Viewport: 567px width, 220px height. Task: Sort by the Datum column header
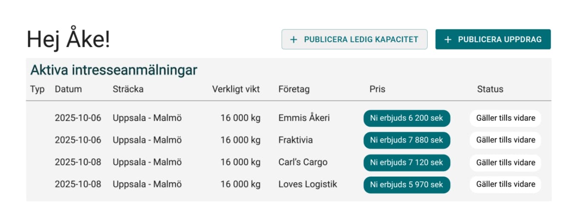pyautogui.click(x=68, y=90)
